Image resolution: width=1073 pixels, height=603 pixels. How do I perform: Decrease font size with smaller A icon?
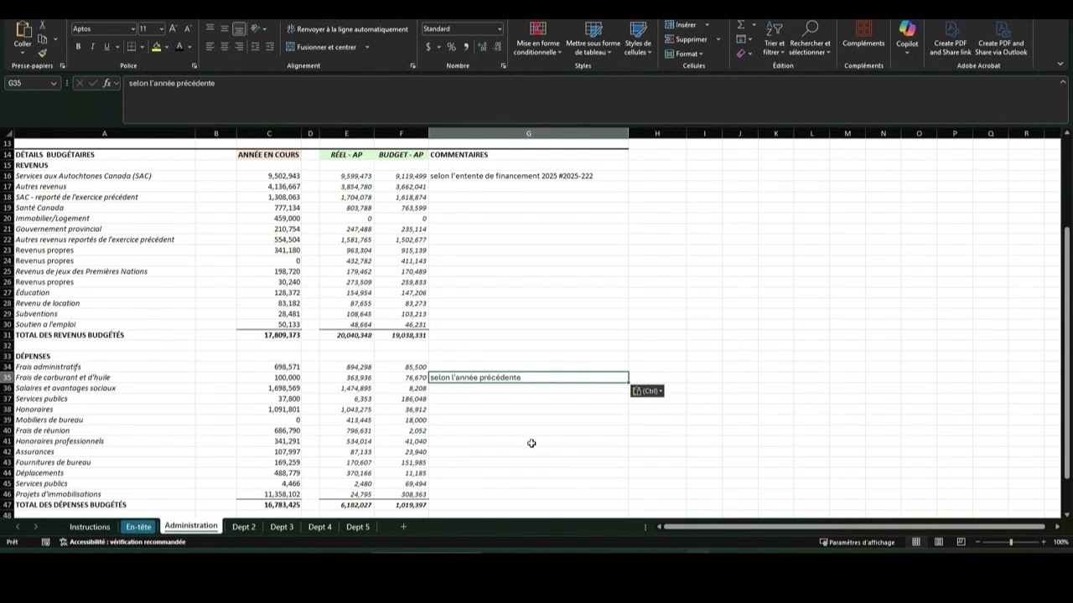tap(188, 28)
